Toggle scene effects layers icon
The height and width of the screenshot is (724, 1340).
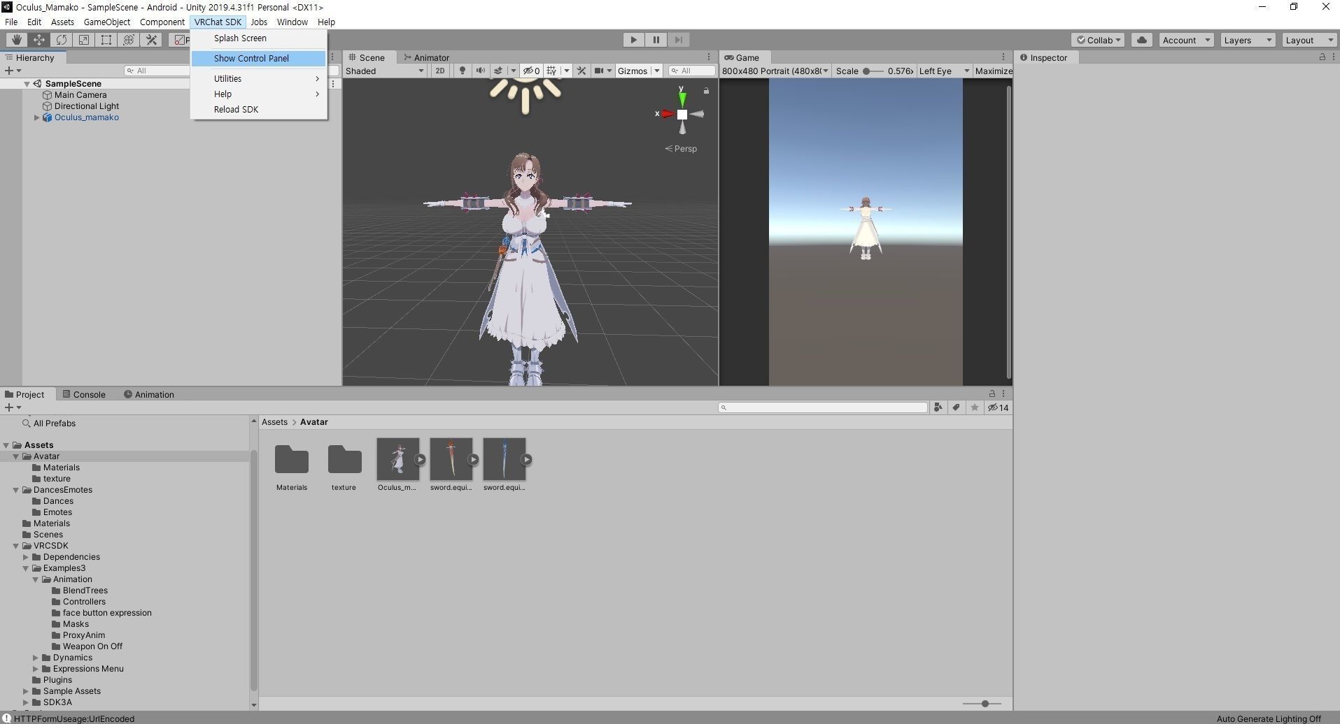click(x=498, y=71)
